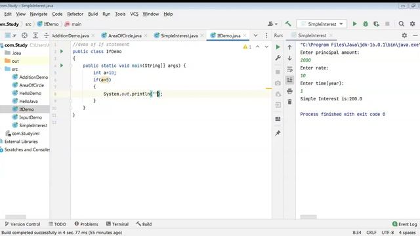
Task: Open Problems tool window
Action: coord(86,224)
